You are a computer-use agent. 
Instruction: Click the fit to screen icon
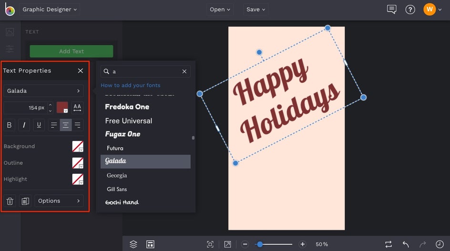coord(210,244)
